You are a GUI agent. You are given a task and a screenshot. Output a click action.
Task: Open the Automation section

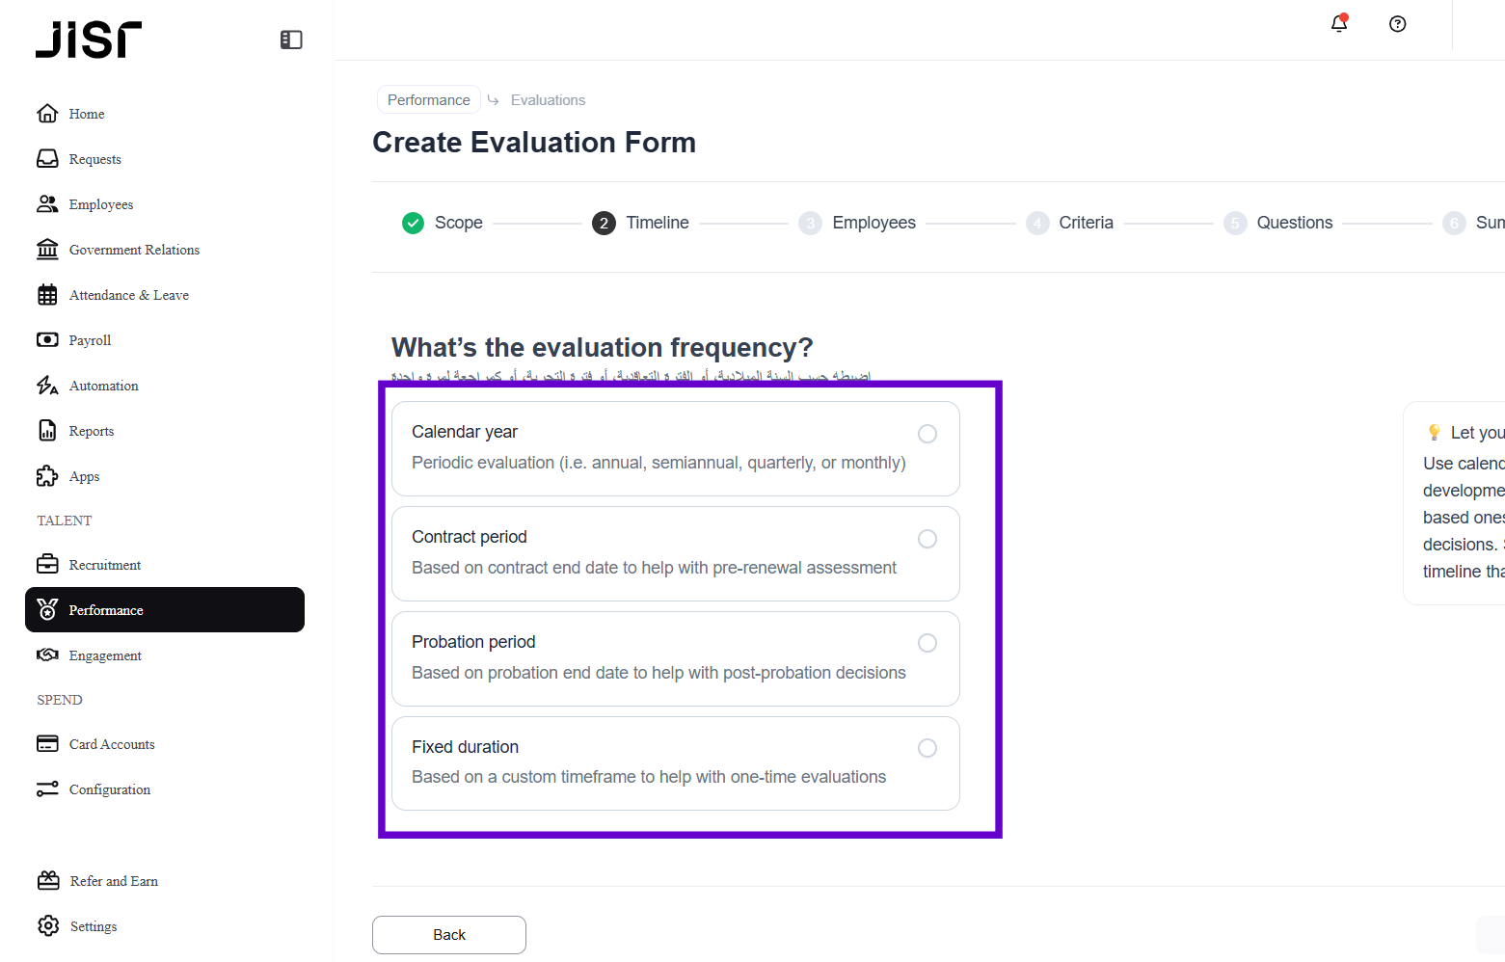[x=103, y=386]
